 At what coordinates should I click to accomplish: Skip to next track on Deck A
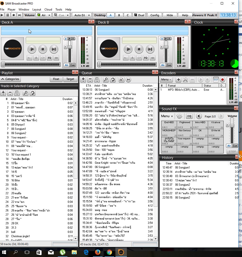(x=54, y=49)
